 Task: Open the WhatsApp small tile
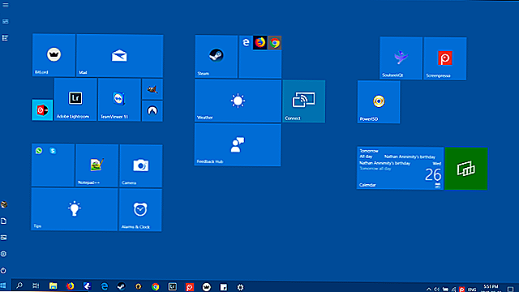click(39, 151)
